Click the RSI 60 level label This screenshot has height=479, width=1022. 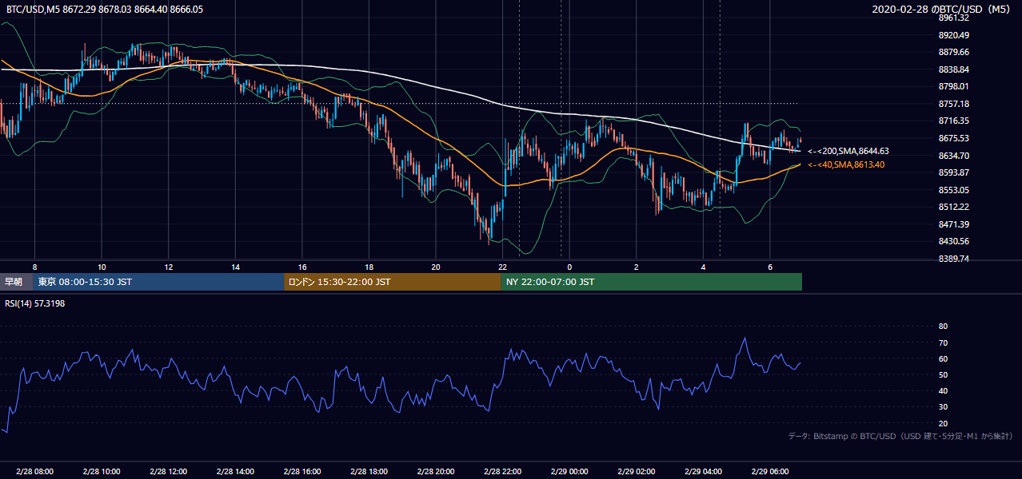[x=943, y=358]
